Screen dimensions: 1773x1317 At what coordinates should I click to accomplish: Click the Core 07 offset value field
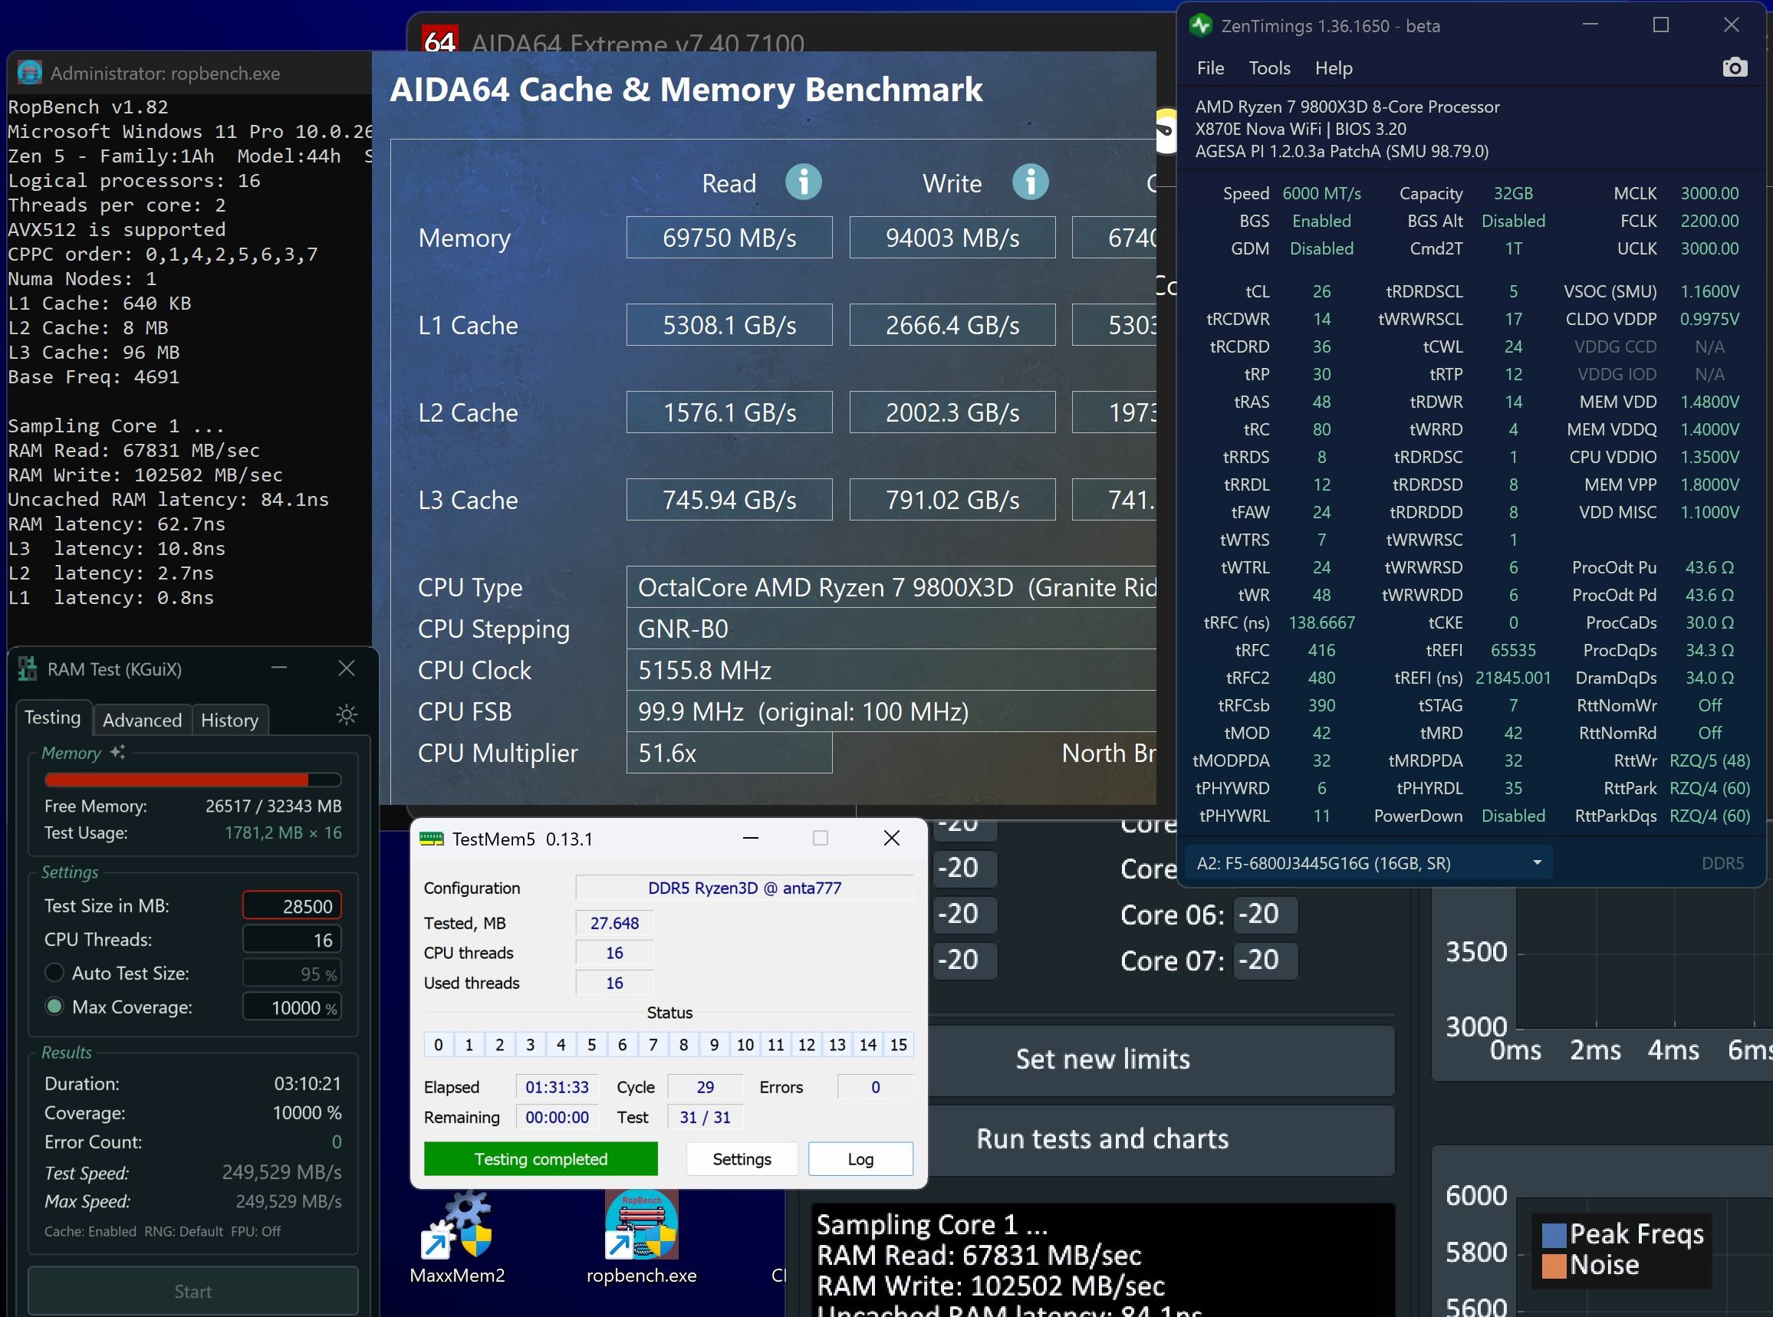coord(1265,960)
